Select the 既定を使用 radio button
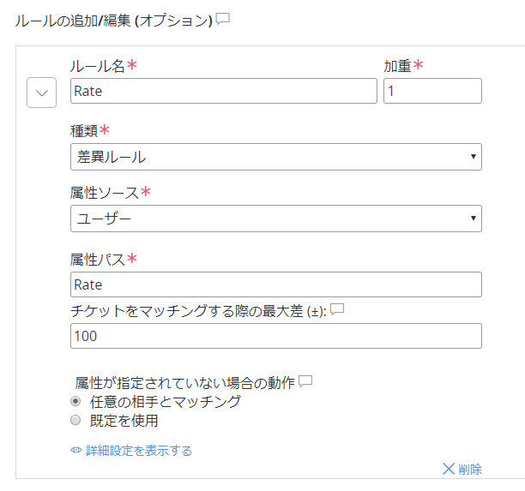Image resolution: width=525 pixels, height=491 pixels. pos(76,421)
